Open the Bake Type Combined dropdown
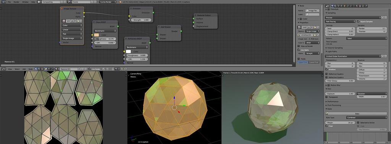Viewport: 391px width, 144px height. [x=366, y=117]
